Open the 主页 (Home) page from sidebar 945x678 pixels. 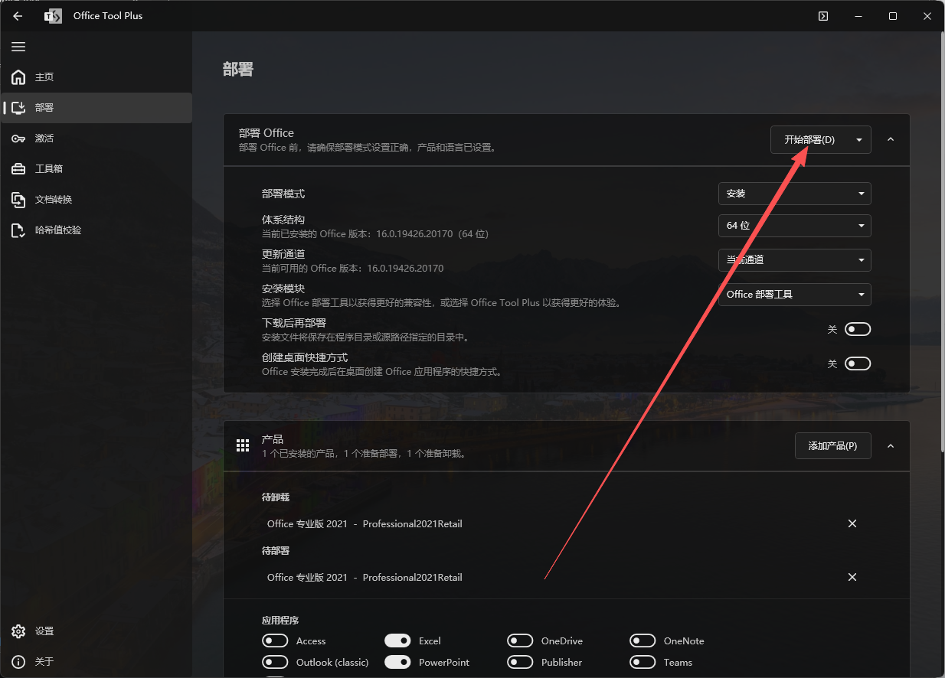click(44, 77)
